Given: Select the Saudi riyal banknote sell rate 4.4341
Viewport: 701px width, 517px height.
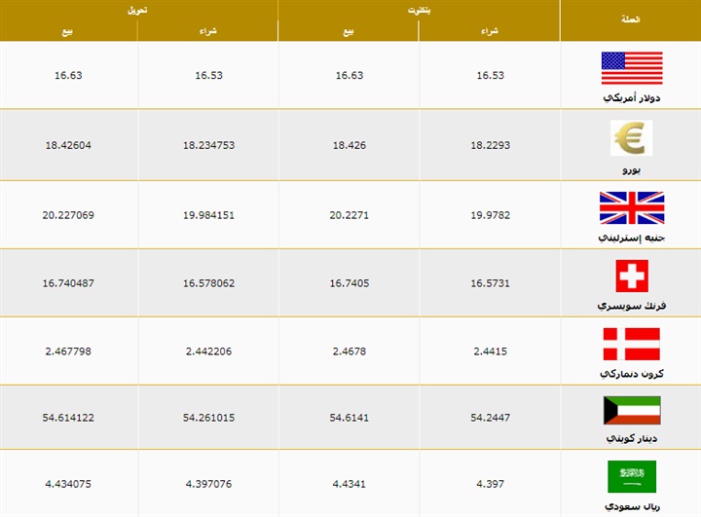Looking at the screenshot, I should [x=350, y=486].
